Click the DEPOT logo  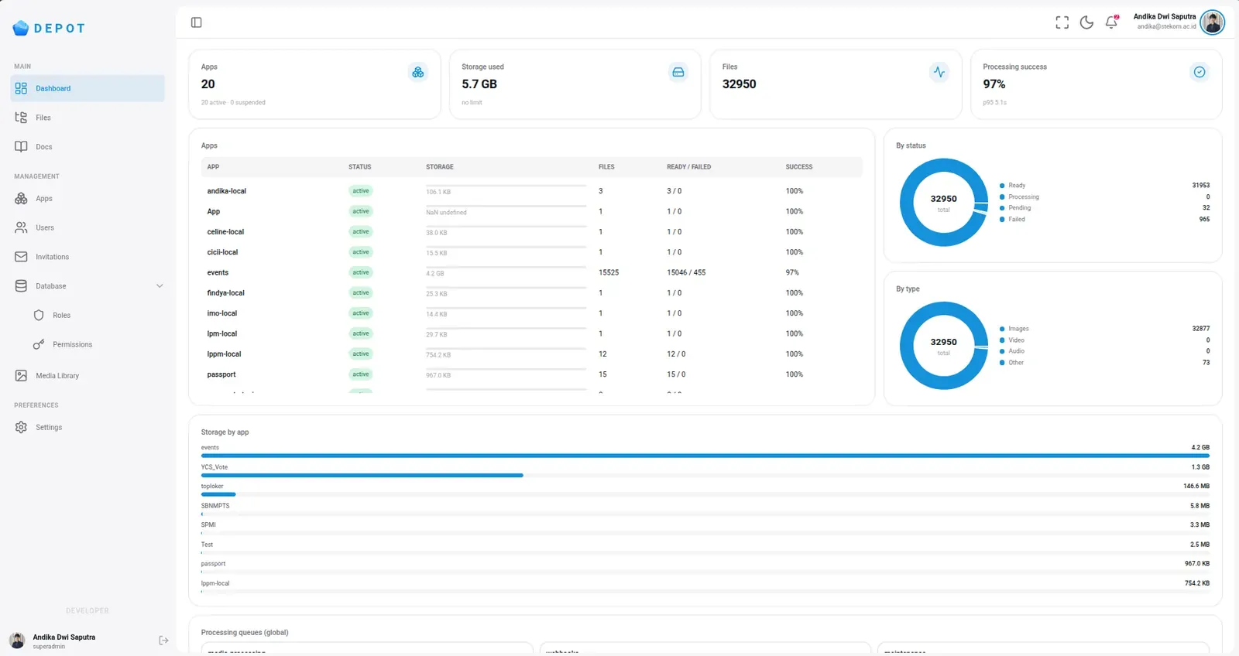coord(49,29)
